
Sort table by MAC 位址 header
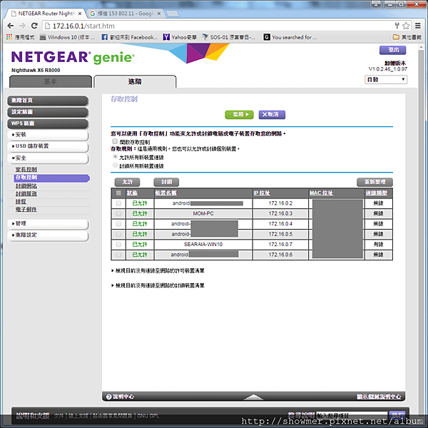click(321, 193)
